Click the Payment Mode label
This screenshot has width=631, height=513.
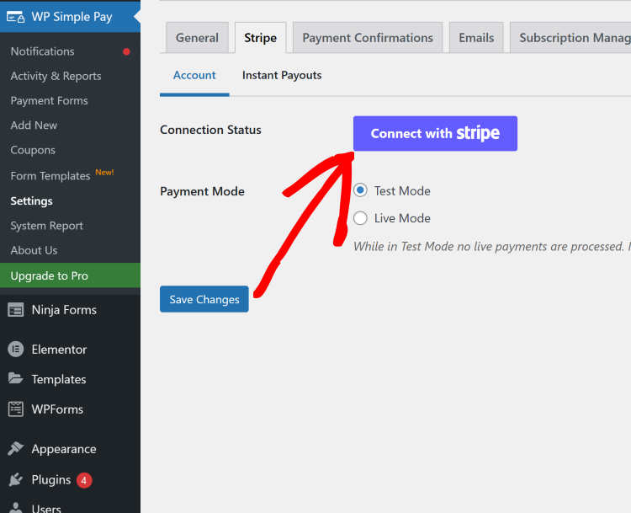click(x=202, y=191)
